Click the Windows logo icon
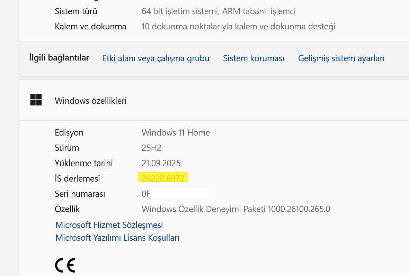The width and height of the screenshot is (409, 276). (36, 100)
